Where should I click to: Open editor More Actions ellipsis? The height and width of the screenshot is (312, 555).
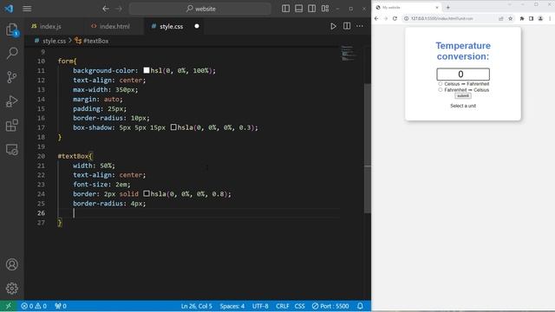pyautogui.click(x=360, y=26)
